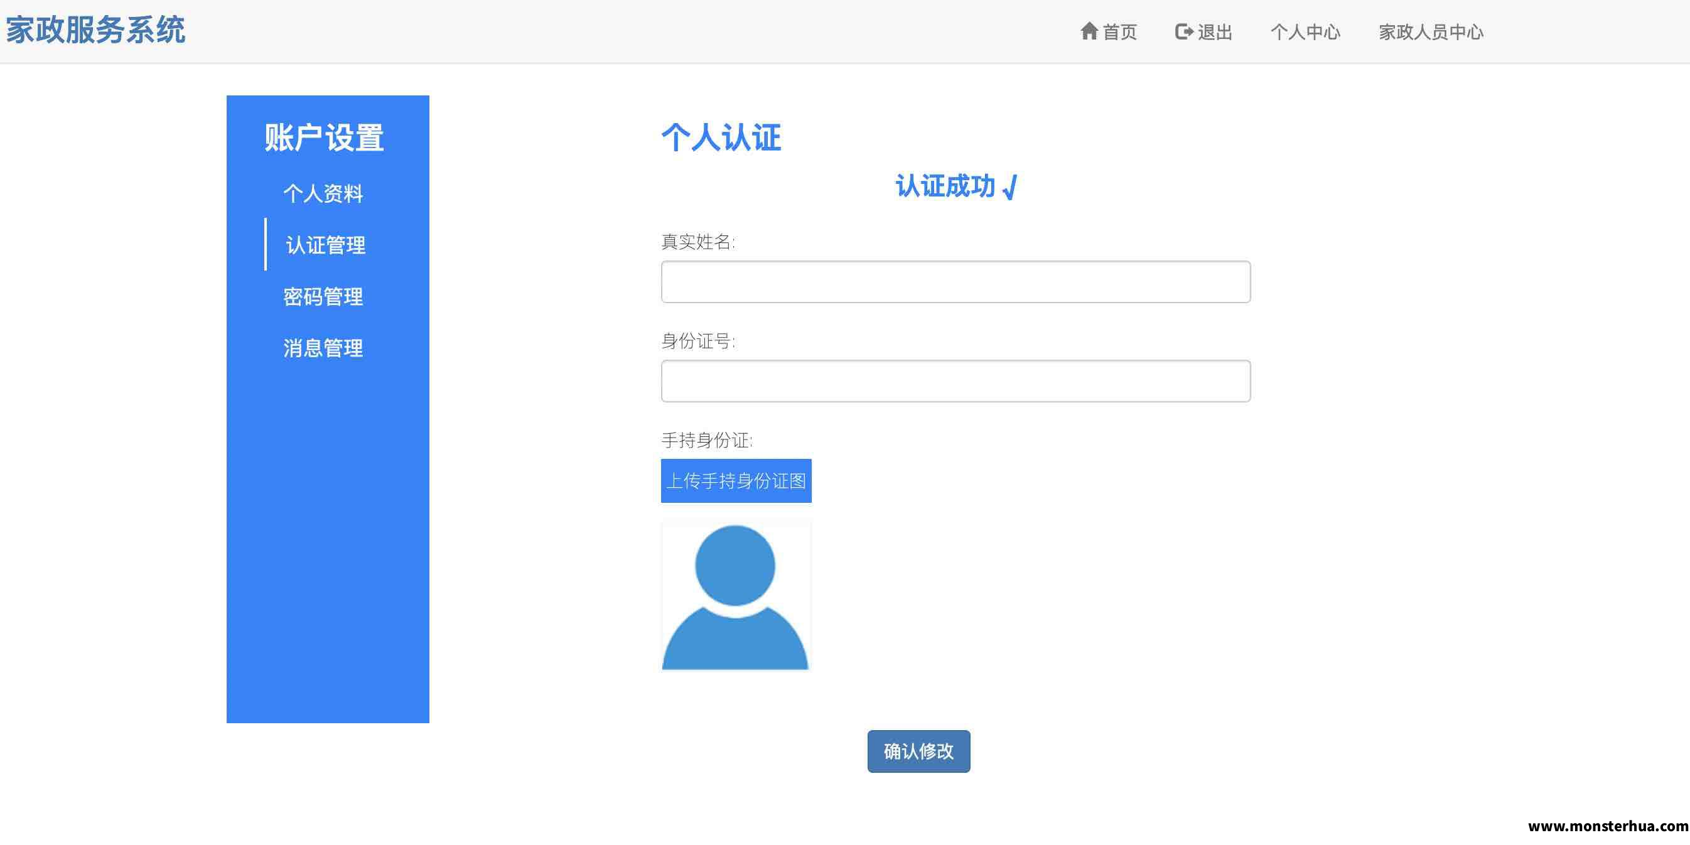Focus the 真实姓名 input field
The width and height of the screenshot is (1690, 845).
(x=956, y=282)
